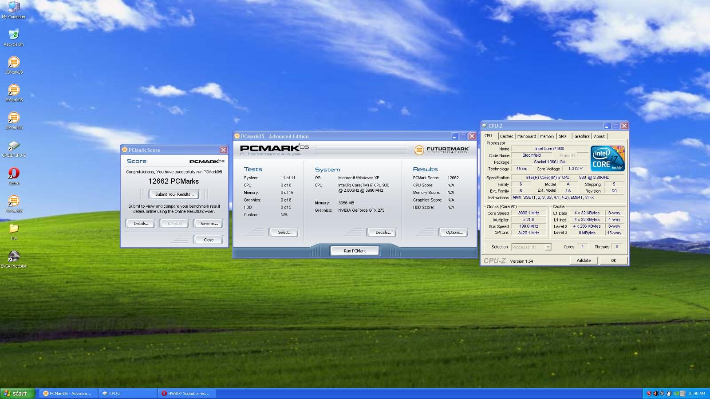Image resolution: width=710 pixels, height=399 pixels.
Task: Select the HW folder on desktop
Action: [x=14, y=231]
